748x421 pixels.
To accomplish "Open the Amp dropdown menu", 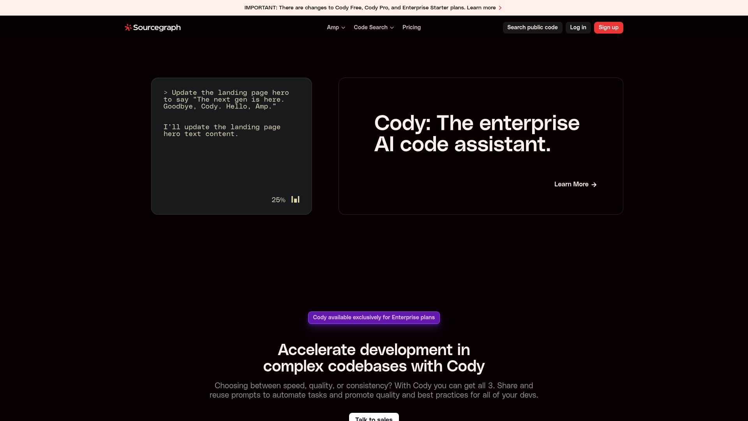I will click(x=336, y=27).
